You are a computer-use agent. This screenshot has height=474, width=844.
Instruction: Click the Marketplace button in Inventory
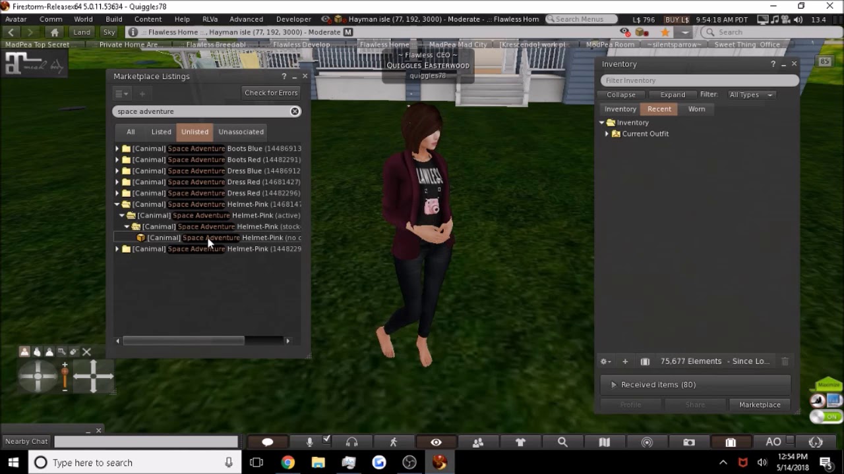point(760,405)
